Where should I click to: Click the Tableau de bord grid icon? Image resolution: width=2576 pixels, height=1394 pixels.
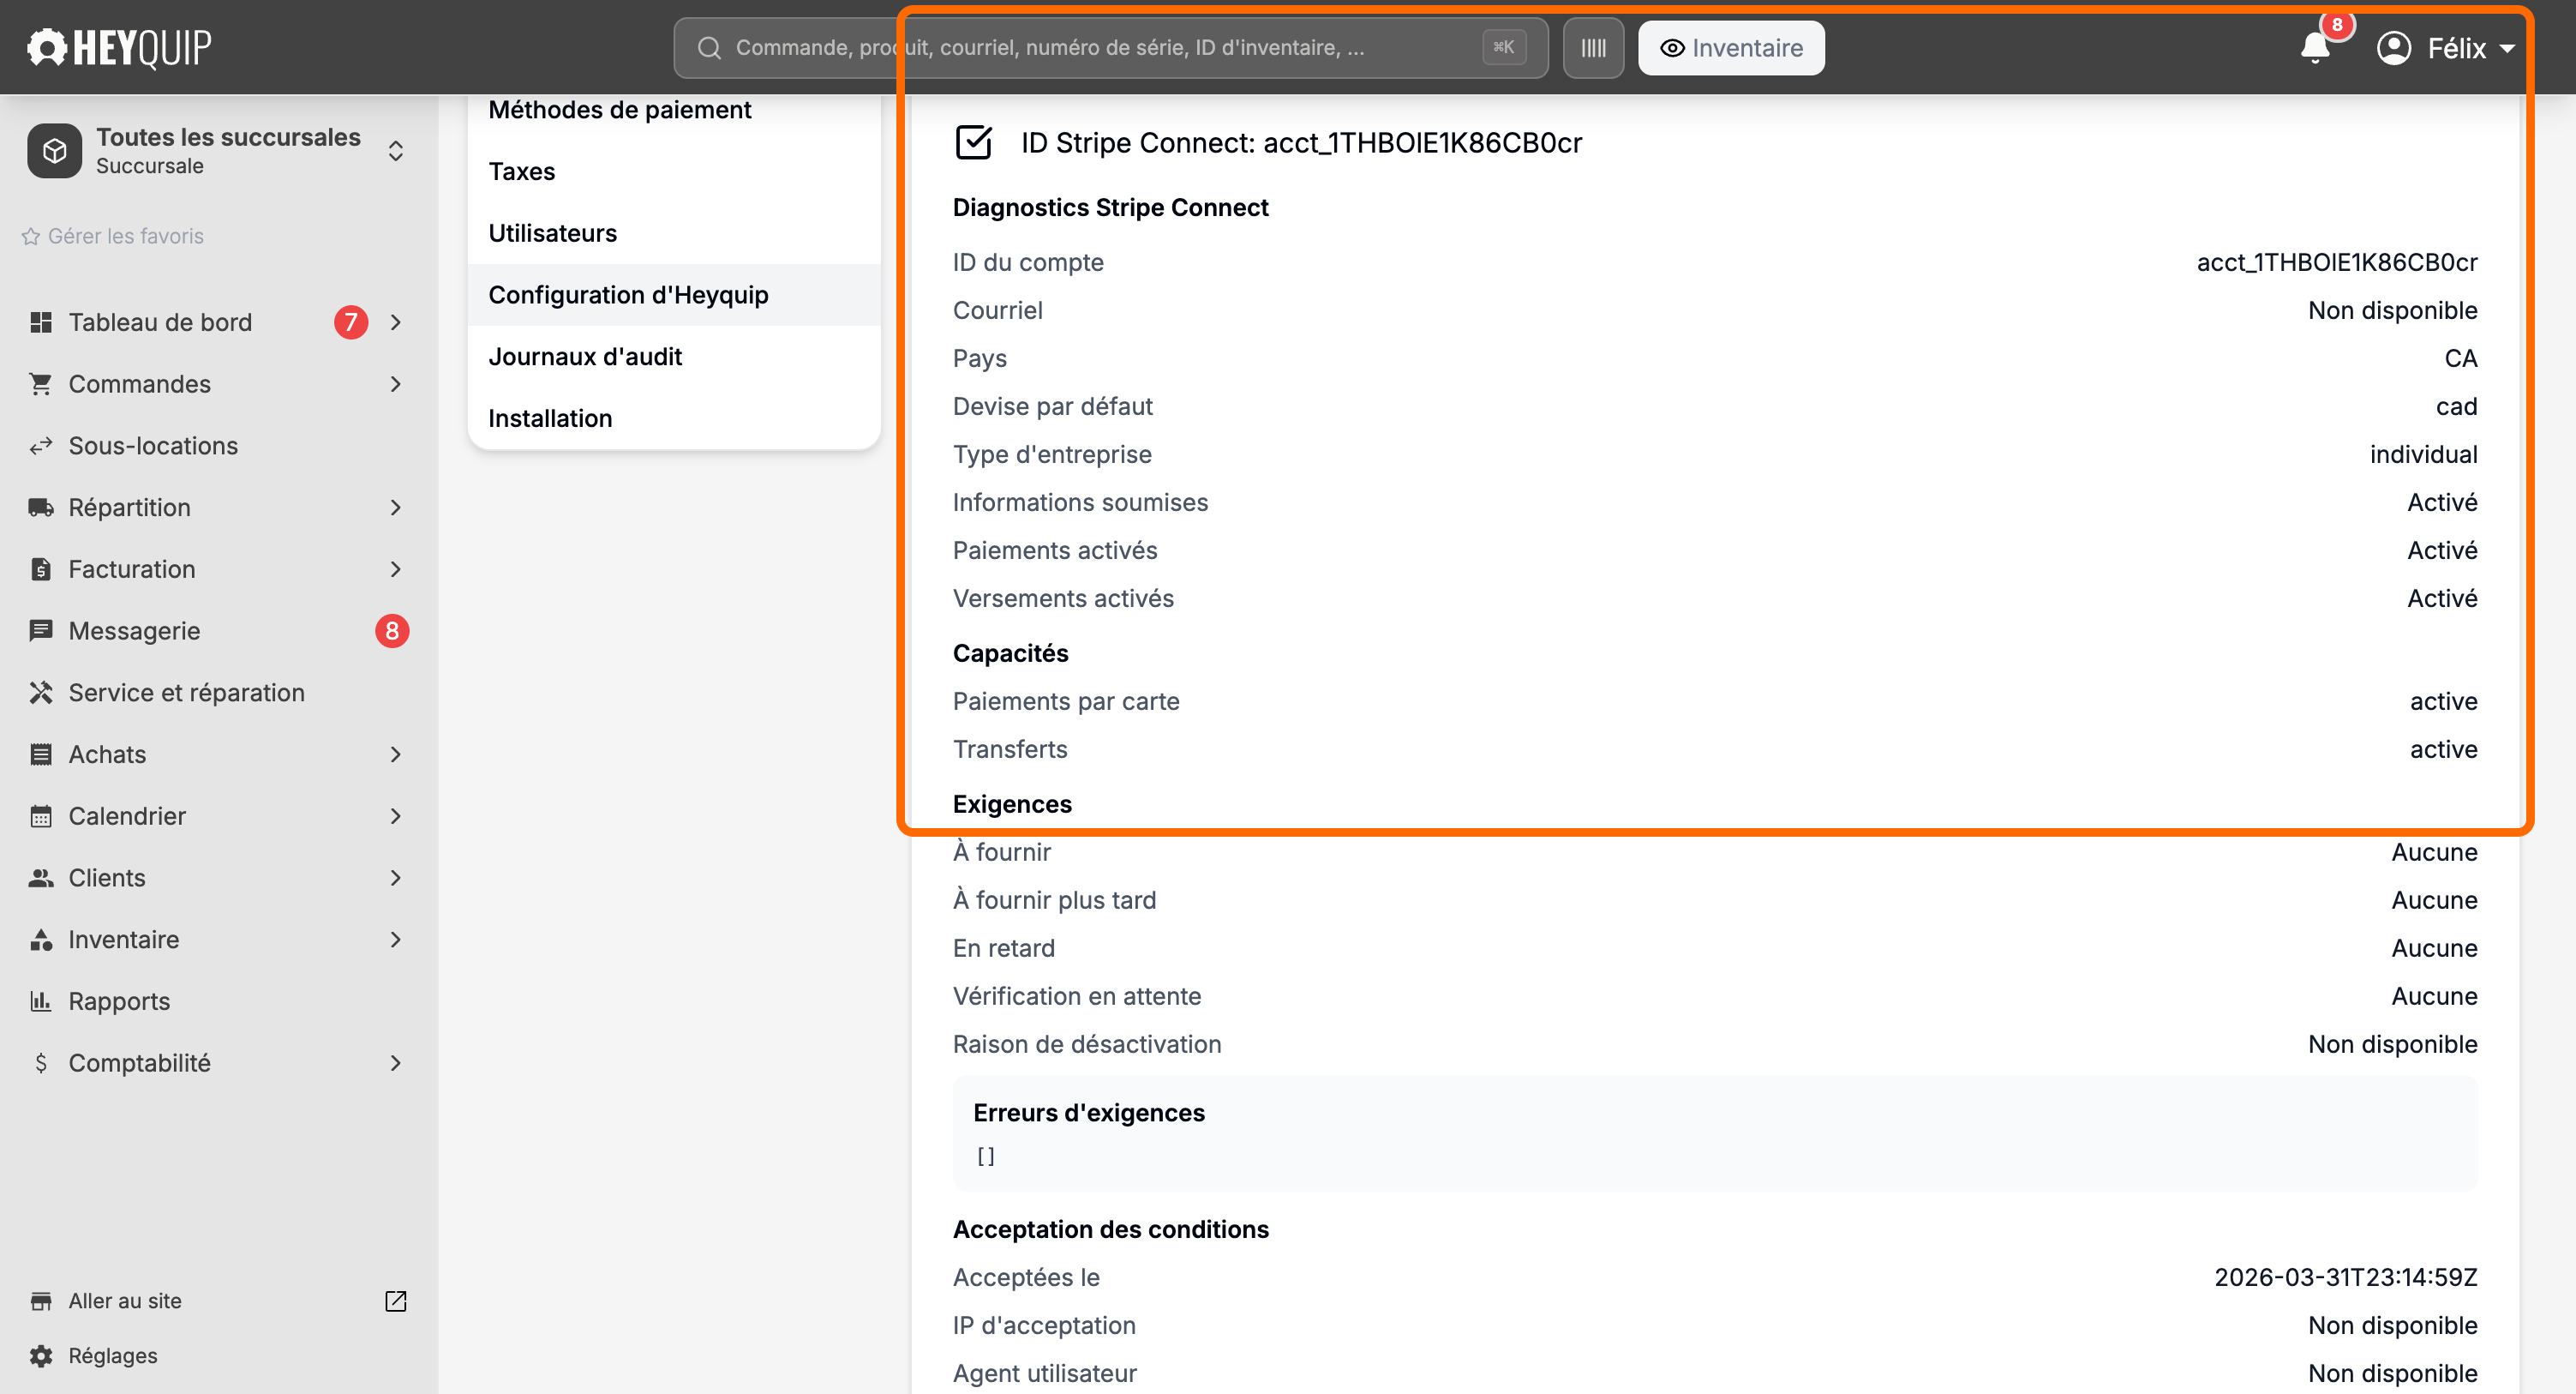41,322
